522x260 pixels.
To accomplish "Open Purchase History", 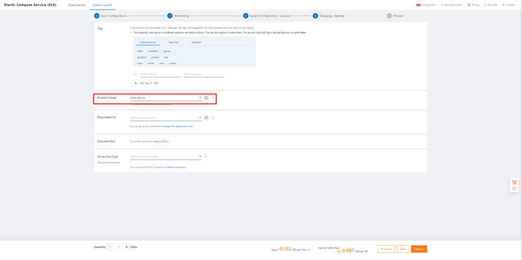I will coord(452,5).
